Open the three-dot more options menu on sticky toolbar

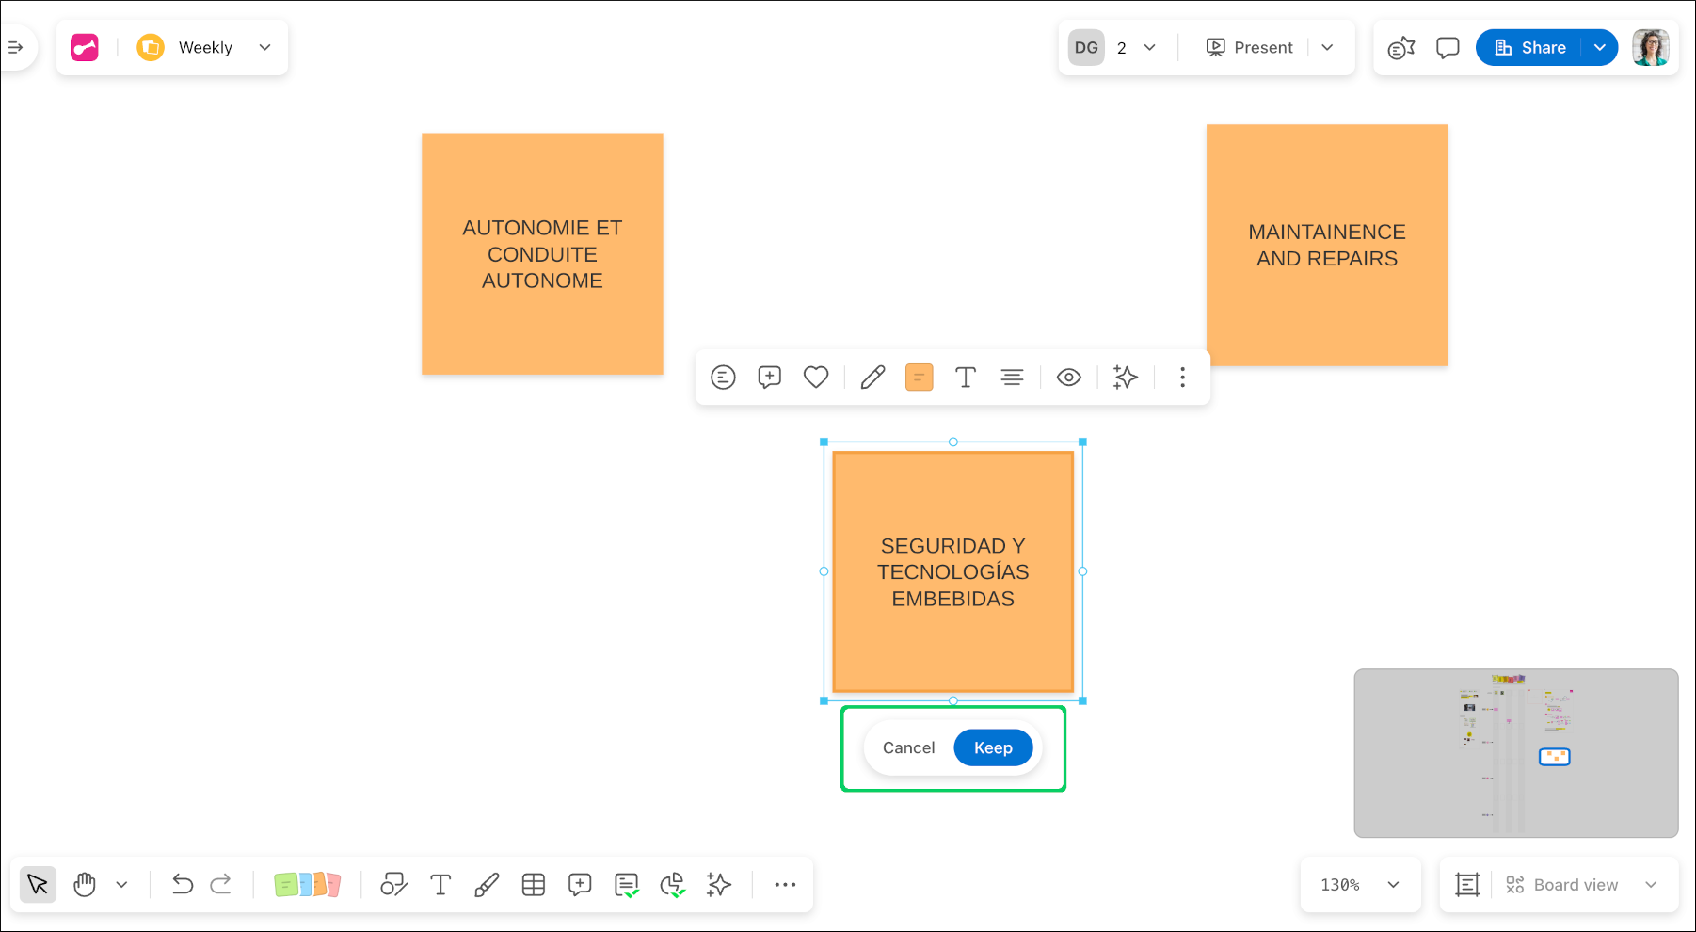pos(1183,378)
